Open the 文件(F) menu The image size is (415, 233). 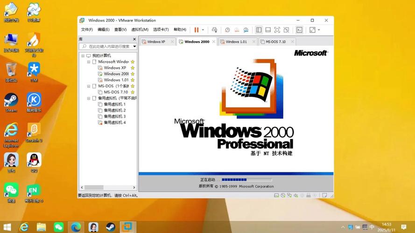87,29
